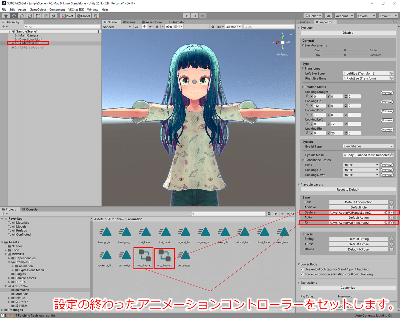This screenshot has width=400, height=318.
Task: Toggle grid snapping icon in toolbar
Action: pyautogui.click(x=96, y=16)
